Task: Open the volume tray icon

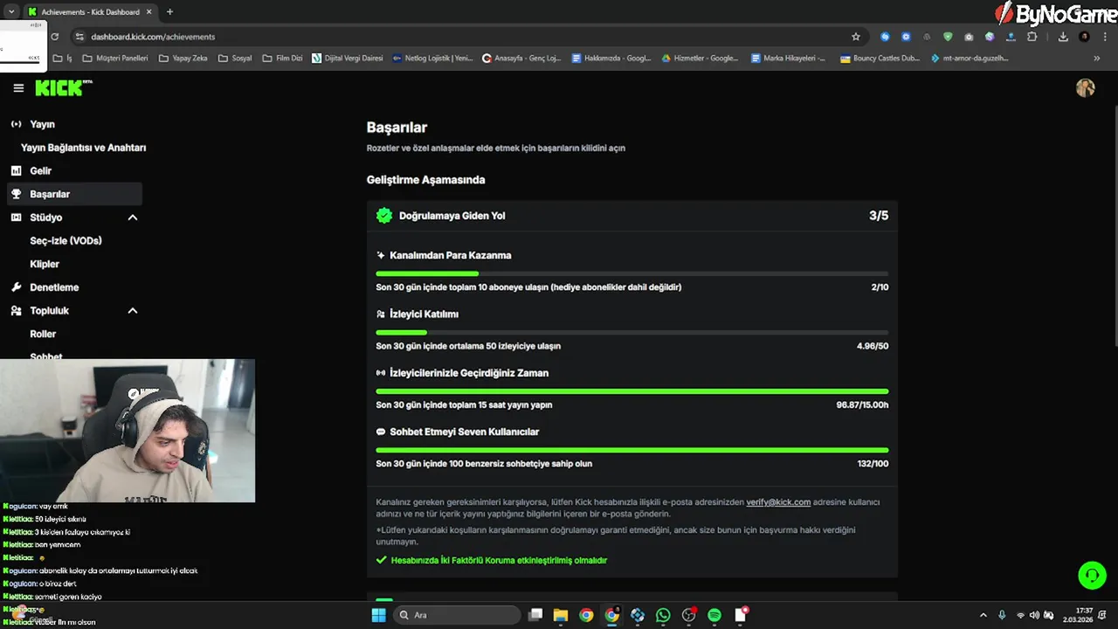Action: pos(1035,615)
